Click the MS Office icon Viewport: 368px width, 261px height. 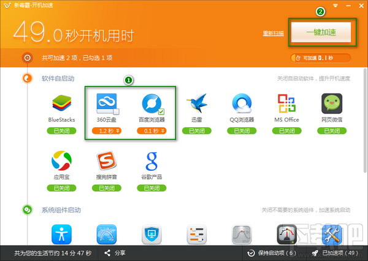click(x=287, y=103)
